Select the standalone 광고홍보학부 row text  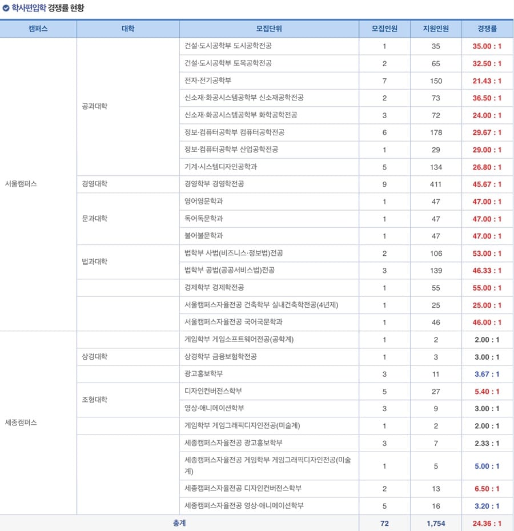(x=204, y=373)
